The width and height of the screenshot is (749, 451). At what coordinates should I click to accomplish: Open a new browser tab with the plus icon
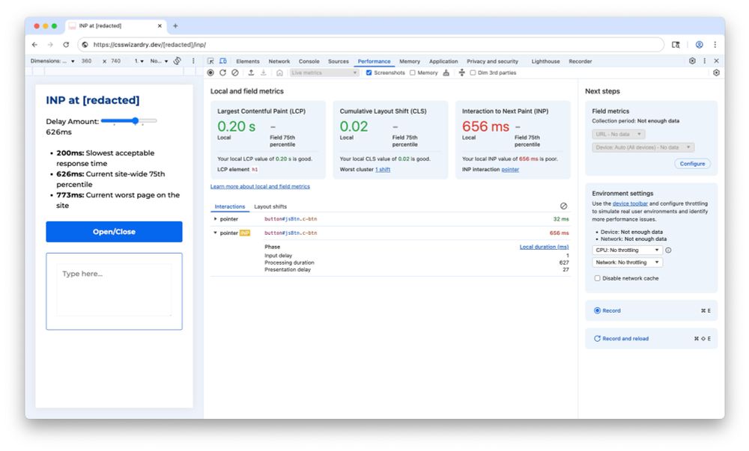pos(175,25)
